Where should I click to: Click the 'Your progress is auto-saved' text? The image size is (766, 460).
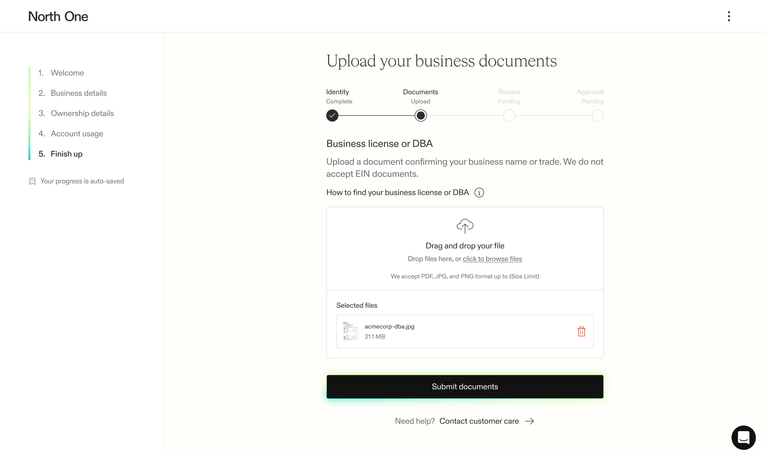pyautogui.click(x=82, y=181)
